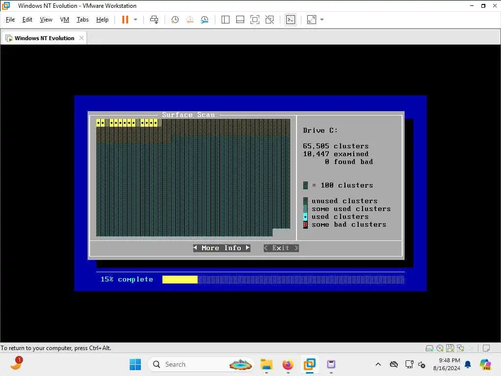Image resolution: width=501 pixels, height=376 pixels.
Task: Open the snapshot manager
Action: (x=205, y=20)
